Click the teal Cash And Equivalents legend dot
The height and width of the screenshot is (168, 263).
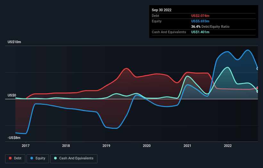tap(55, 158)
